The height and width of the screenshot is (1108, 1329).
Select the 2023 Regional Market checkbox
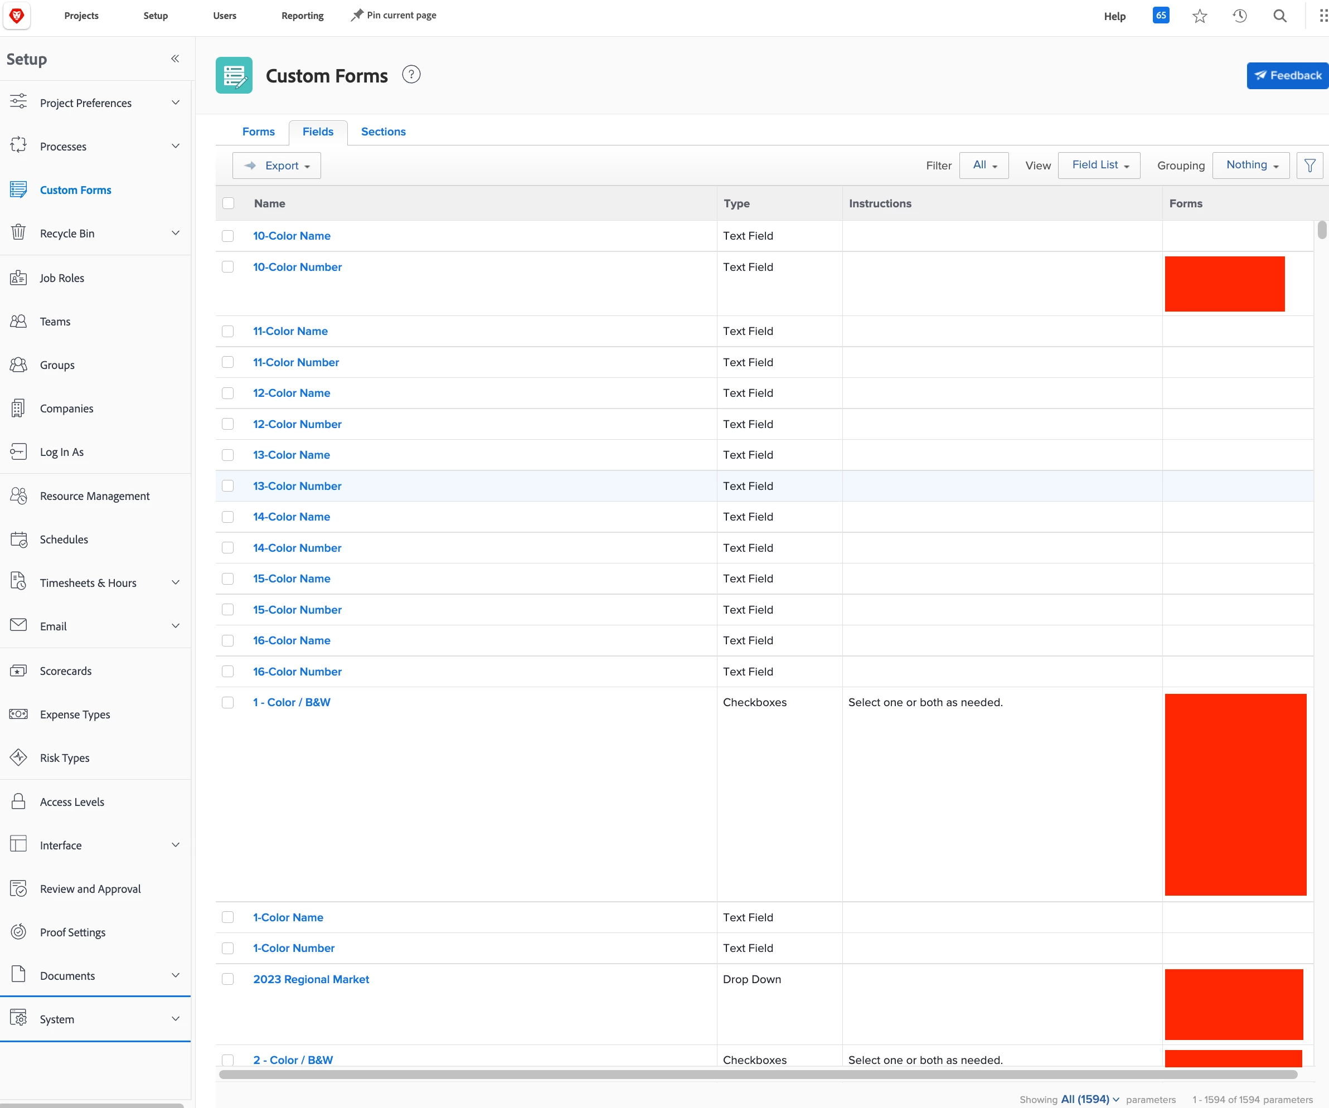[x=228, y=980]
